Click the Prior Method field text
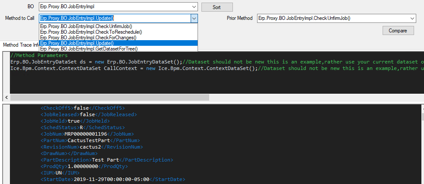 305,19
